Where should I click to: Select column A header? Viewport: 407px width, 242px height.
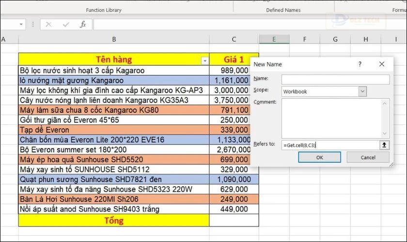click(9, 39)
